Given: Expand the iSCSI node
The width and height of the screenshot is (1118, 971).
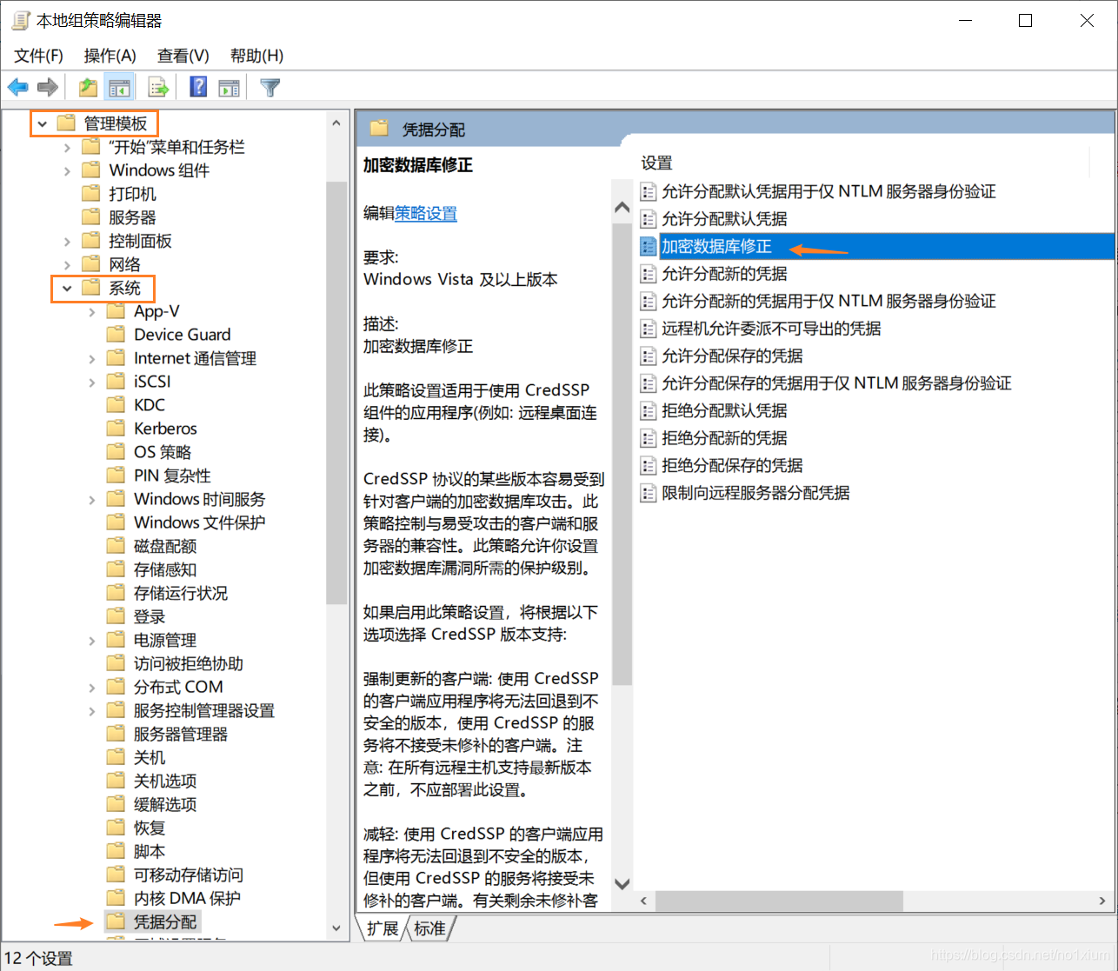Looking at the screenshot, I should click(92, 382).
